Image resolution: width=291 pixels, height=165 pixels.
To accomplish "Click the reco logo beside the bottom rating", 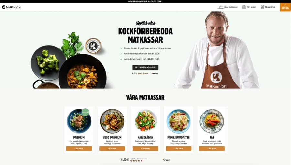I will click(166, 160).
